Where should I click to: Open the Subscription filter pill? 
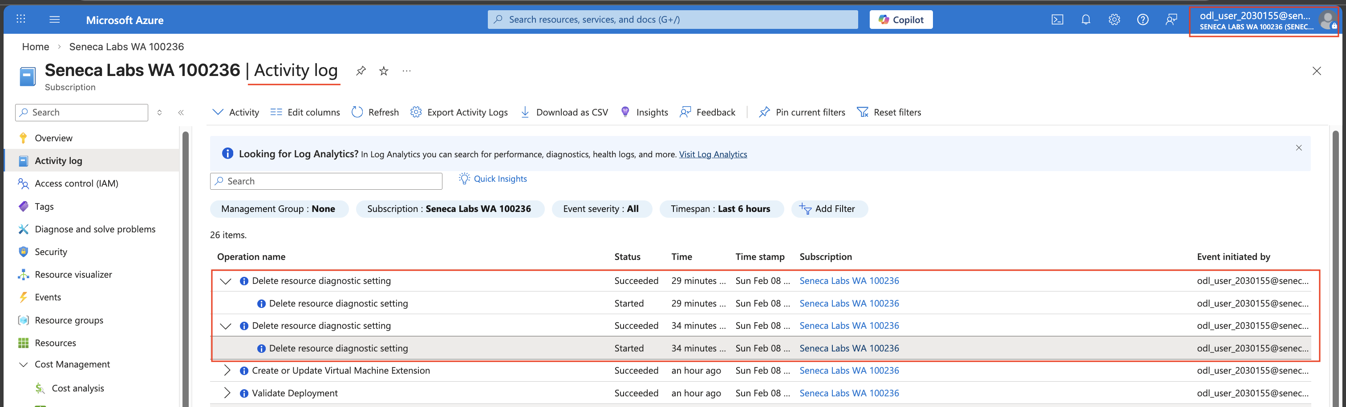[450, 209]
